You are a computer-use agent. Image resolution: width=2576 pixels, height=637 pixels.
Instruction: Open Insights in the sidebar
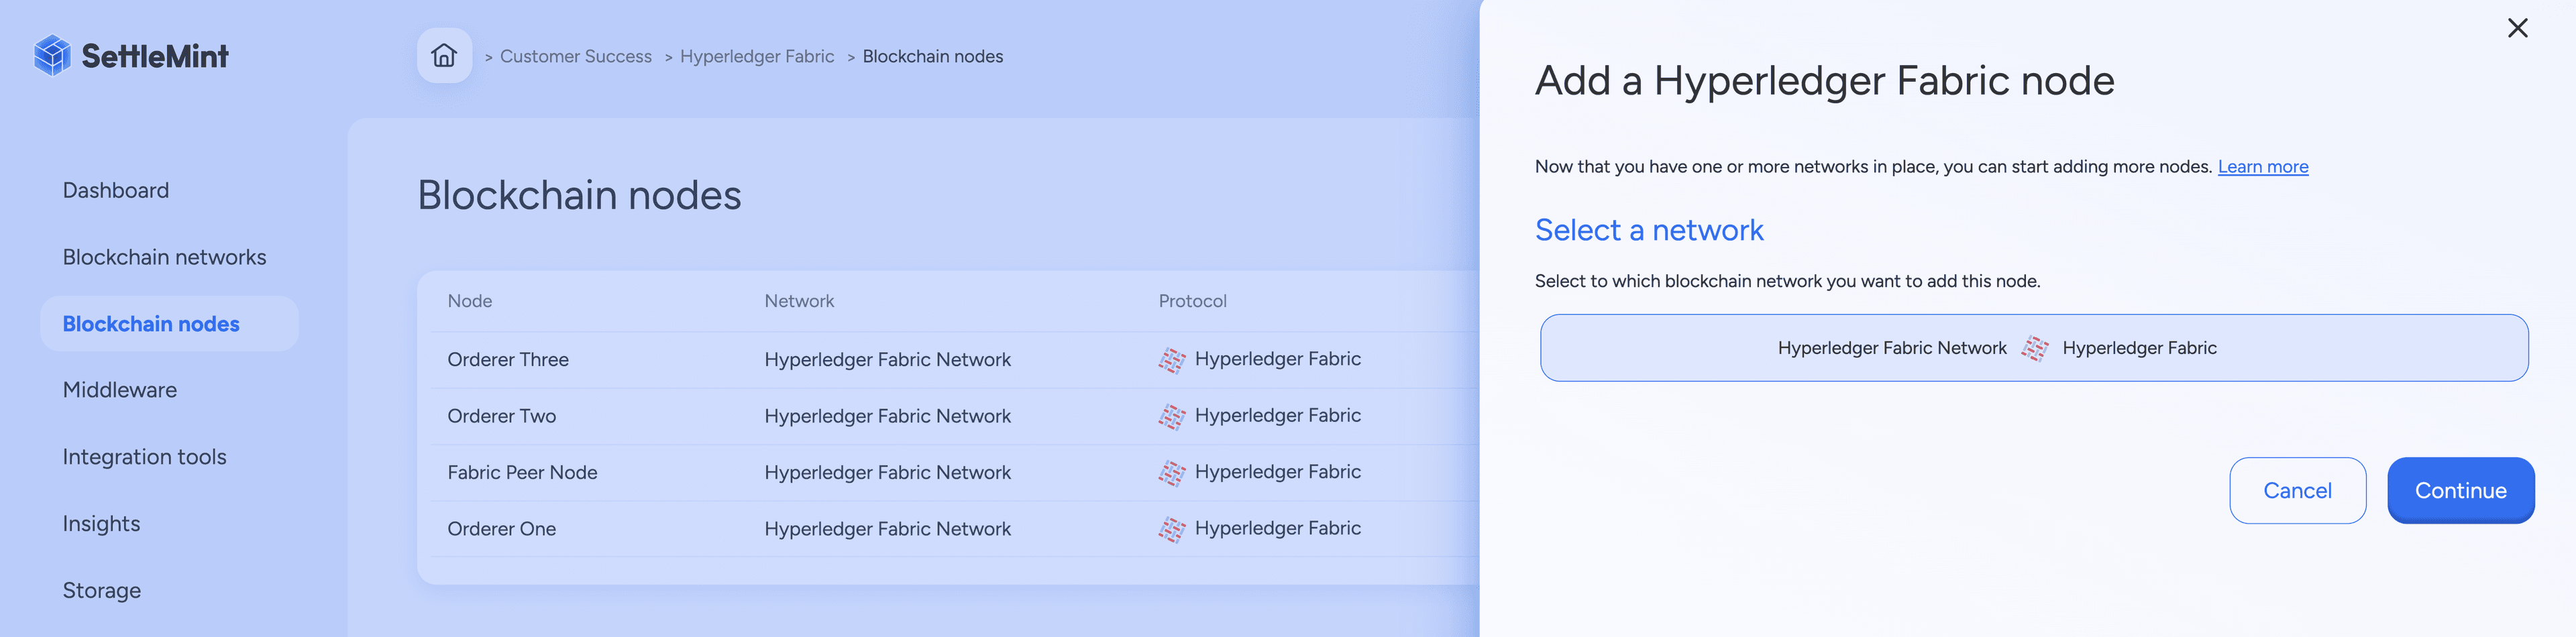pos(101,524)
